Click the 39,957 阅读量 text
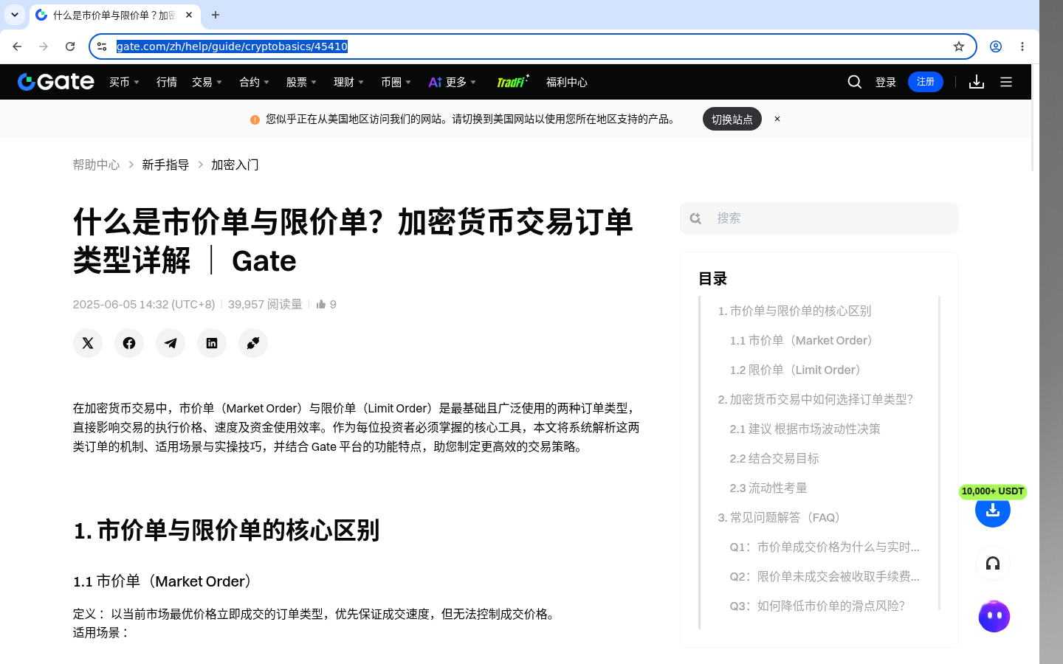 [265, 304]
